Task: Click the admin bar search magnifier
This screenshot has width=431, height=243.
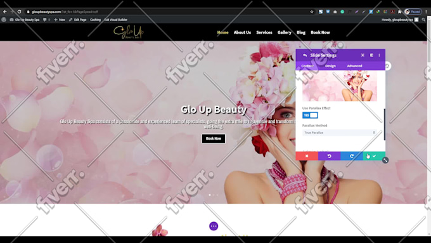Action: (423, 20)
